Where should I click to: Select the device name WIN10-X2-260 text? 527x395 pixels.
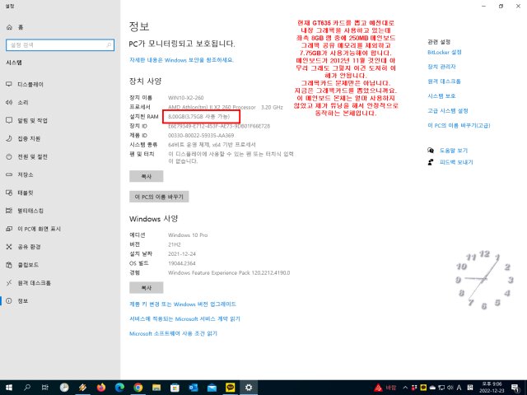point(185,98)
